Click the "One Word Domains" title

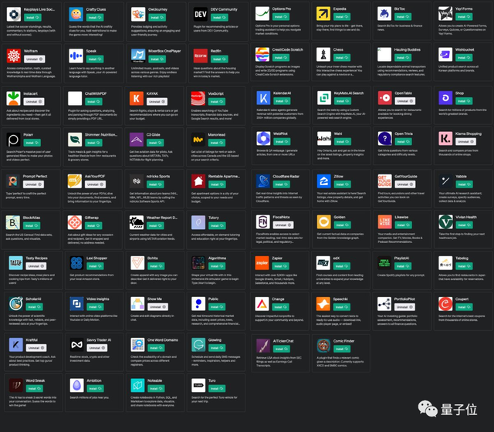163,340
